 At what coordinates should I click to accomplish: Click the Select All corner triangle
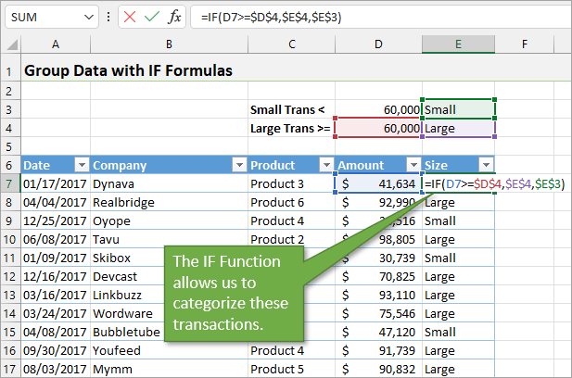coord(10,44)
